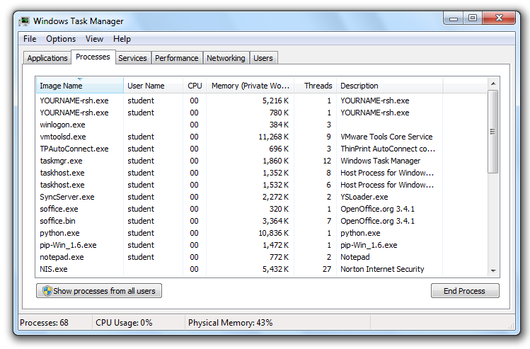Click the 27 threads value for NIS.exe
The height and width of the screenshot is (349, 530).
click(327, 269)
